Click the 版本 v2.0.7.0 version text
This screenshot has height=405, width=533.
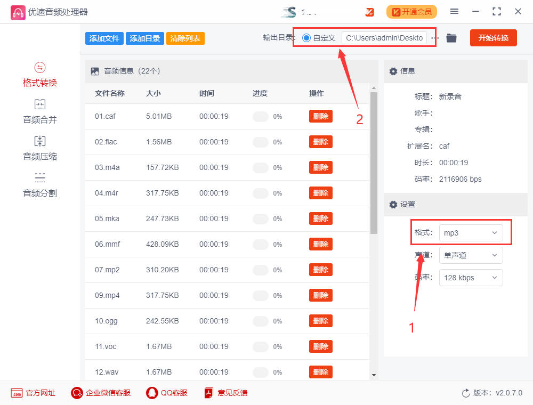(x=498, y=393)
